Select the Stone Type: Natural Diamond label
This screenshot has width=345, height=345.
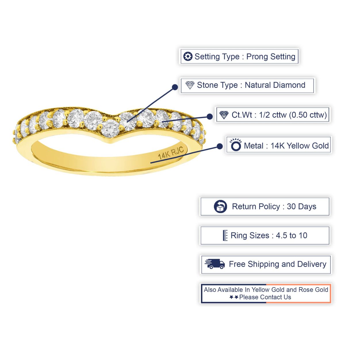click(x=247, y=85)
